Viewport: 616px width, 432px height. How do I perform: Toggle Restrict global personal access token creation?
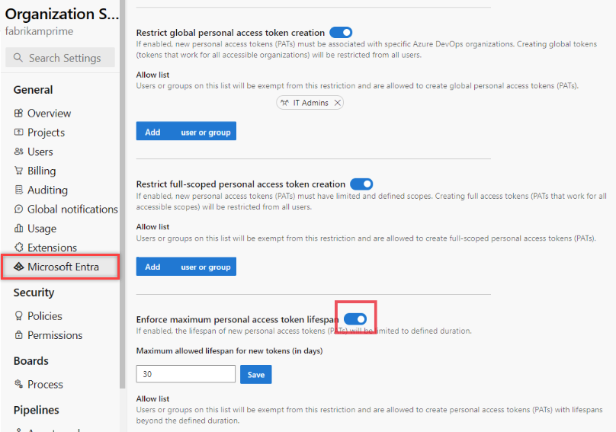341,32
